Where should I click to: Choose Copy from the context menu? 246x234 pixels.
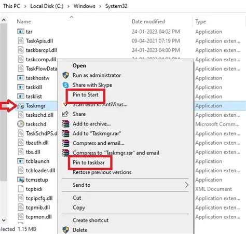(x=79, y=208)
